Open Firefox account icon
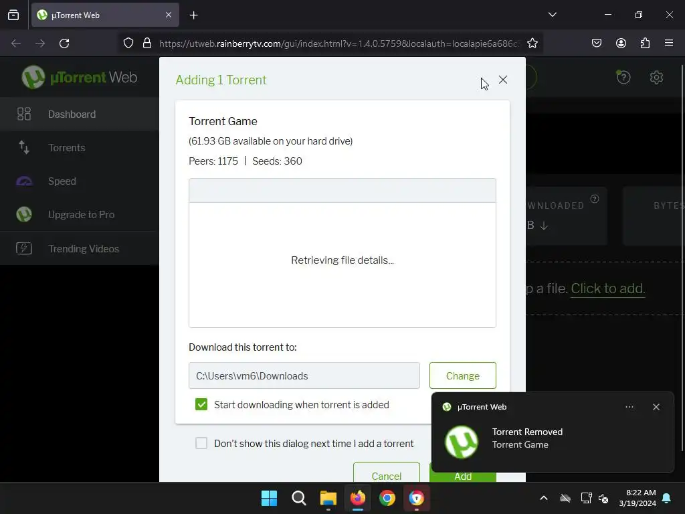This screenshot has height=514, width=685. coord(621,44)
